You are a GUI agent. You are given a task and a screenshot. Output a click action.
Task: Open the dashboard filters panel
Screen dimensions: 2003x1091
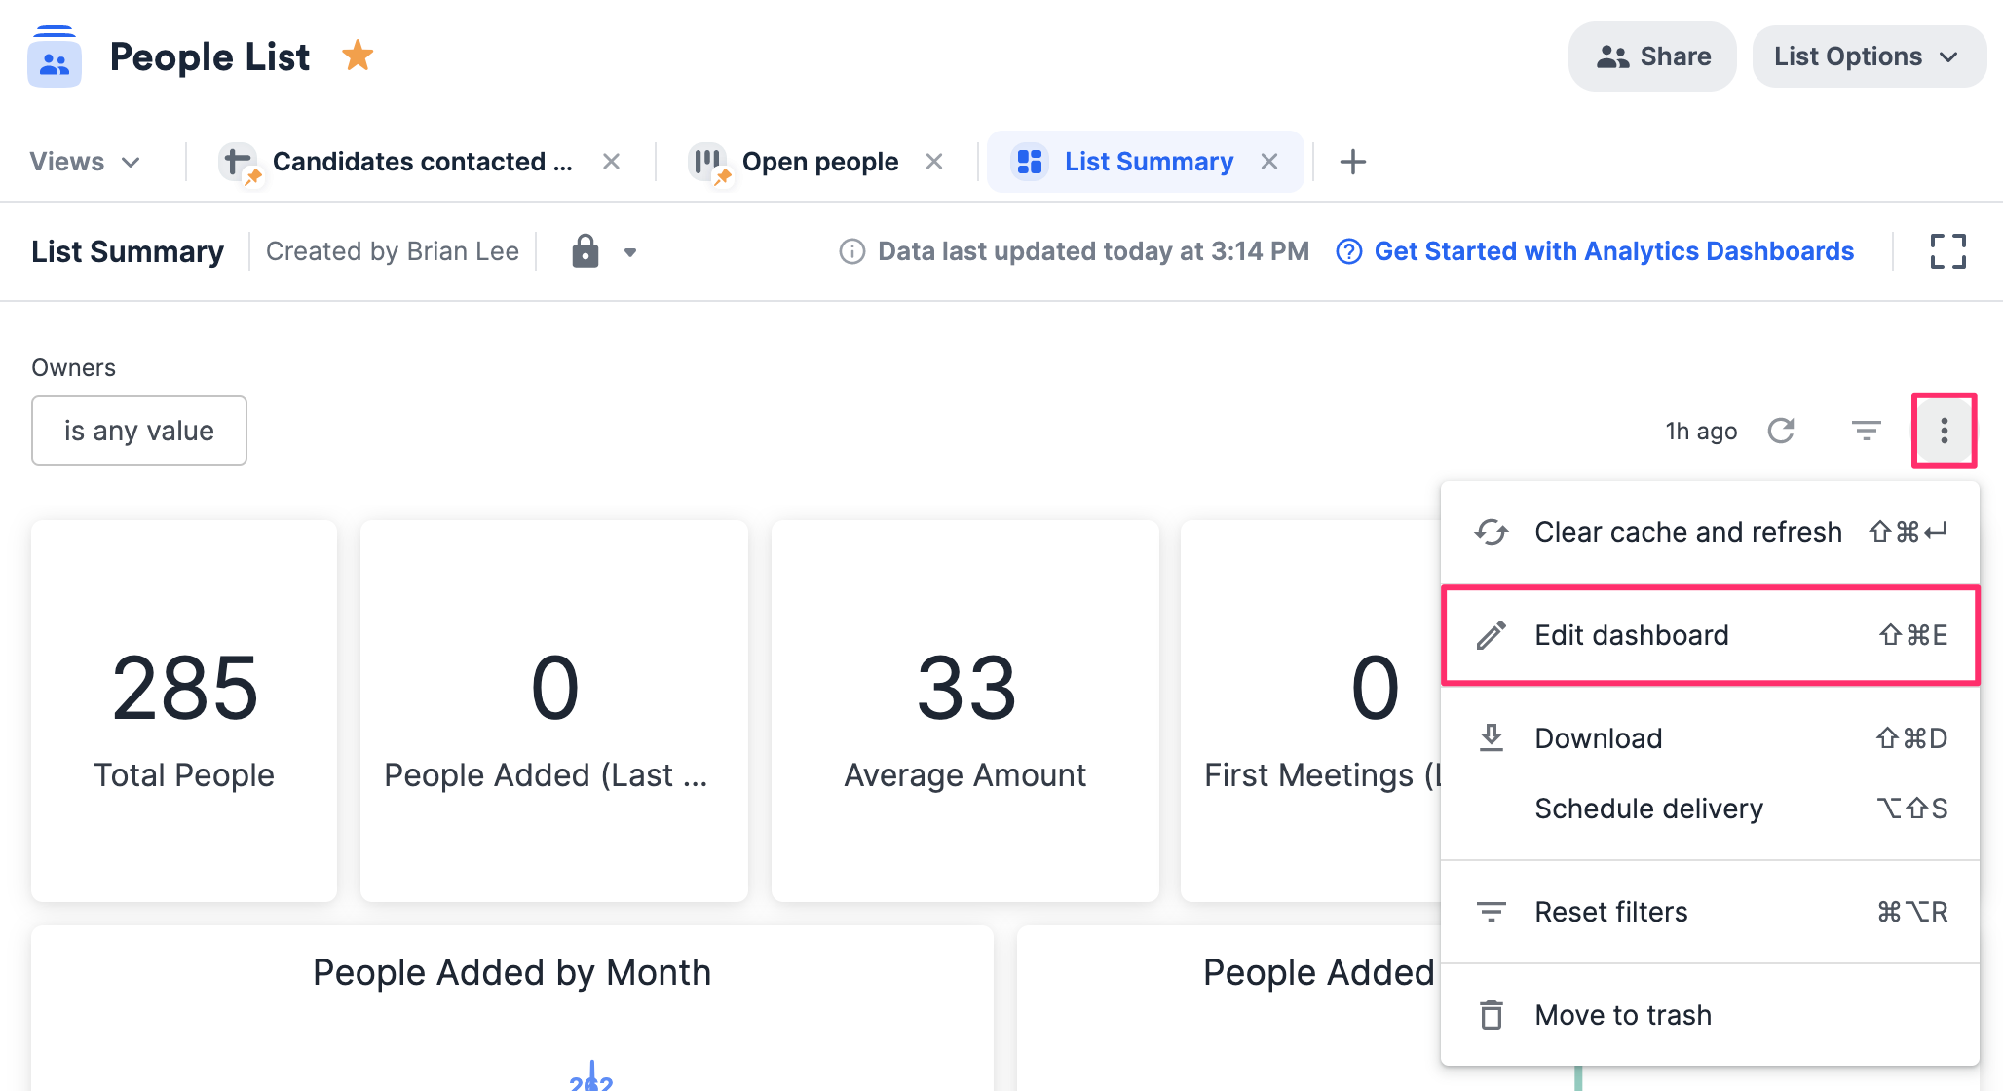(x=1866, y=430)
